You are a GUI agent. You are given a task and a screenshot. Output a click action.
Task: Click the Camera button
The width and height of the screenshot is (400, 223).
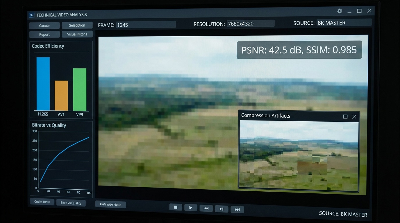click(44, 25)
